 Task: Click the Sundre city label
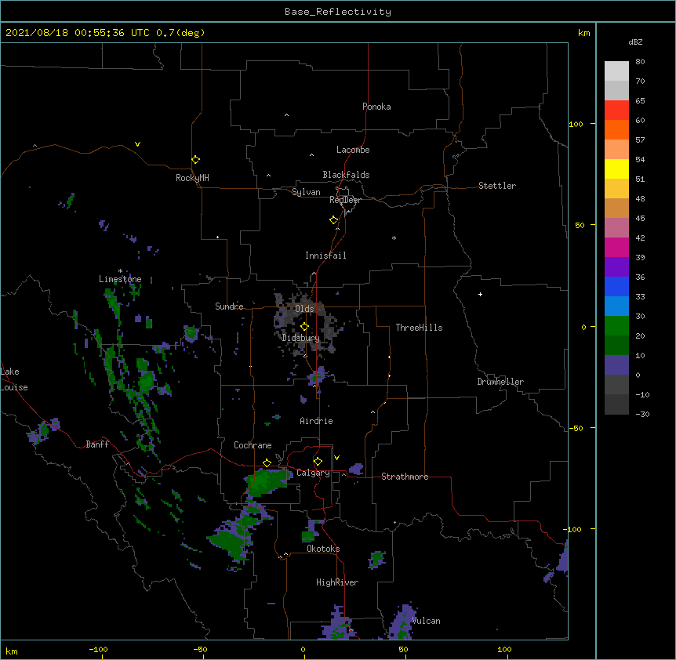(229, 306)
